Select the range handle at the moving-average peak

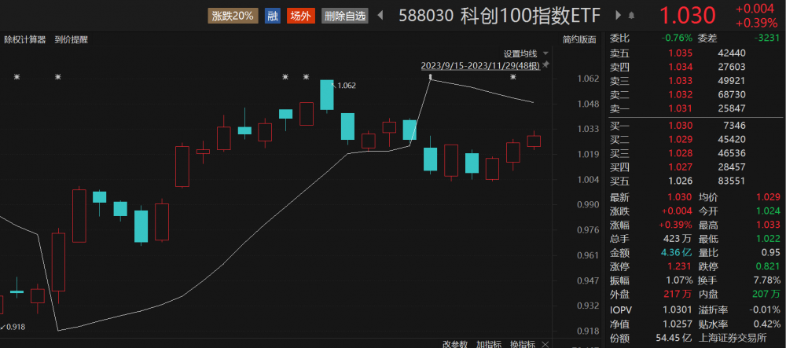pyautogui.click(x=431, y=77)
